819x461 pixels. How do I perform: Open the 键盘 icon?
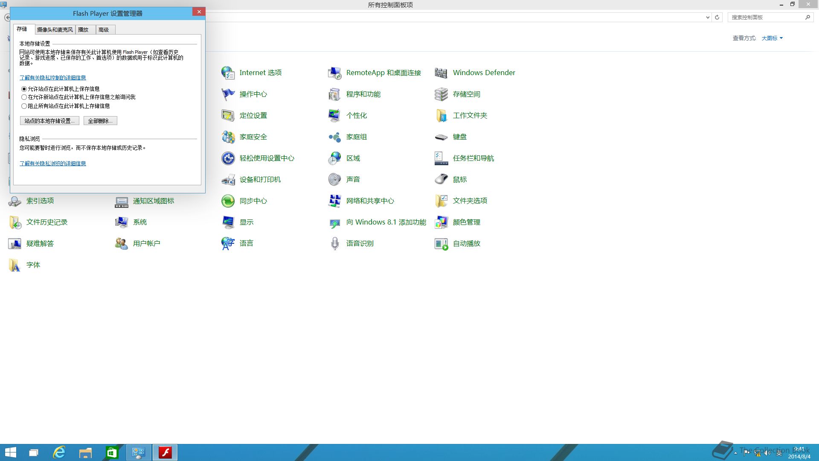[x=441, y=137]
